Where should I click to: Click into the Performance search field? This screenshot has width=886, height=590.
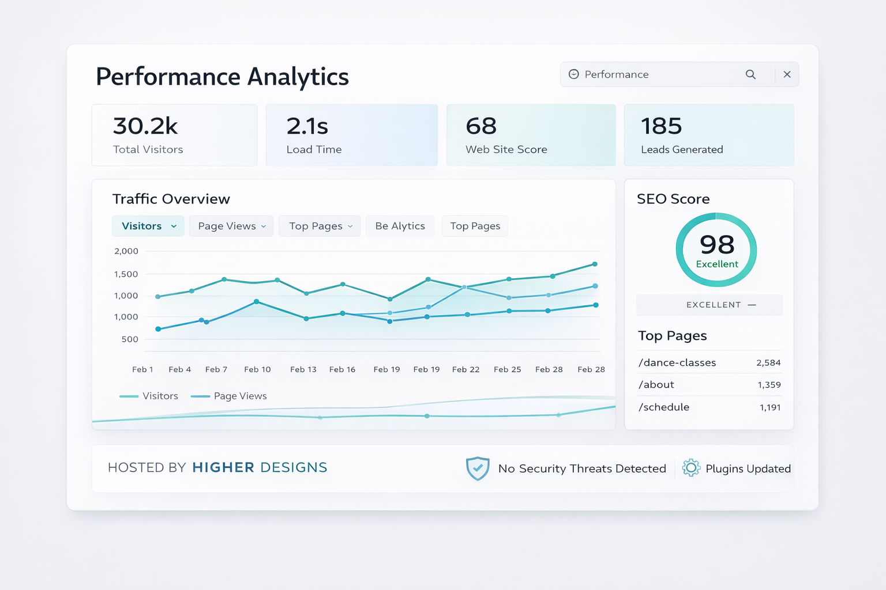click(658, 74)
